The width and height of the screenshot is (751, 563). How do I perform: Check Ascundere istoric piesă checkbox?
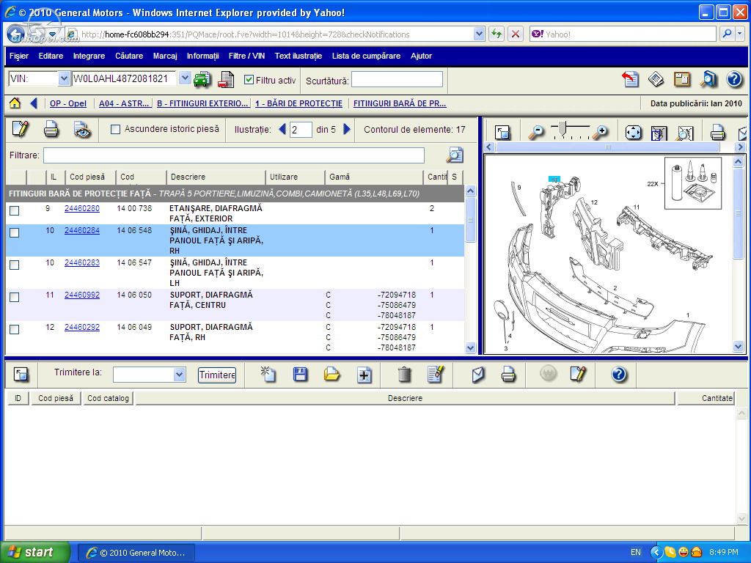point(115,129)
